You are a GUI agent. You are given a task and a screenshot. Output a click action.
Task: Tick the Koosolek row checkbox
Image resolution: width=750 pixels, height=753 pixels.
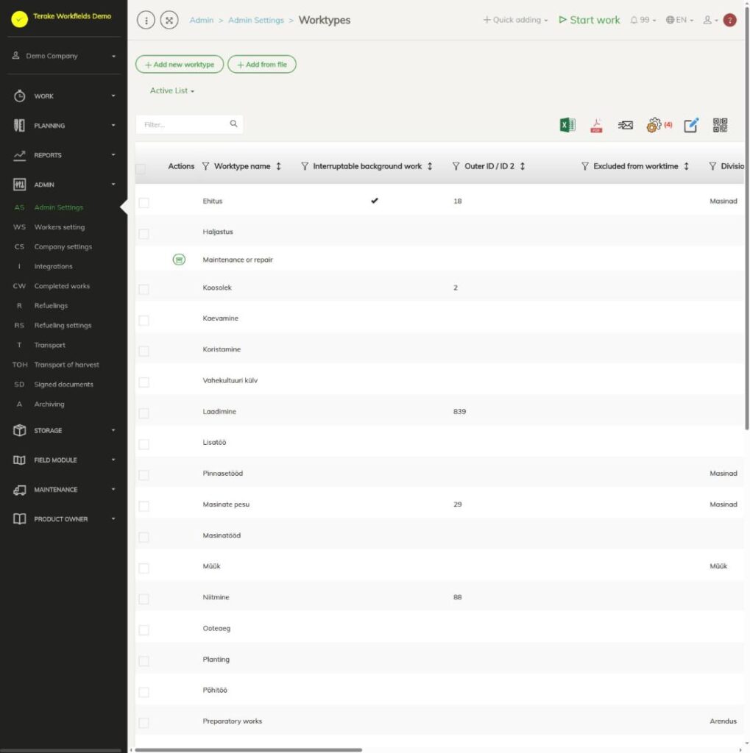click(x=144, y=289)
